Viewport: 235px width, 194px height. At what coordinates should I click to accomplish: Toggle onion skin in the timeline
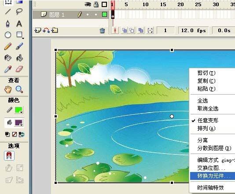[x=125, y=30]
